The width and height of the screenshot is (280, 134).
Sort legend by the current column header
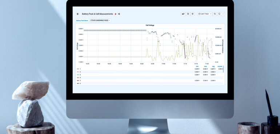[220, 66]
